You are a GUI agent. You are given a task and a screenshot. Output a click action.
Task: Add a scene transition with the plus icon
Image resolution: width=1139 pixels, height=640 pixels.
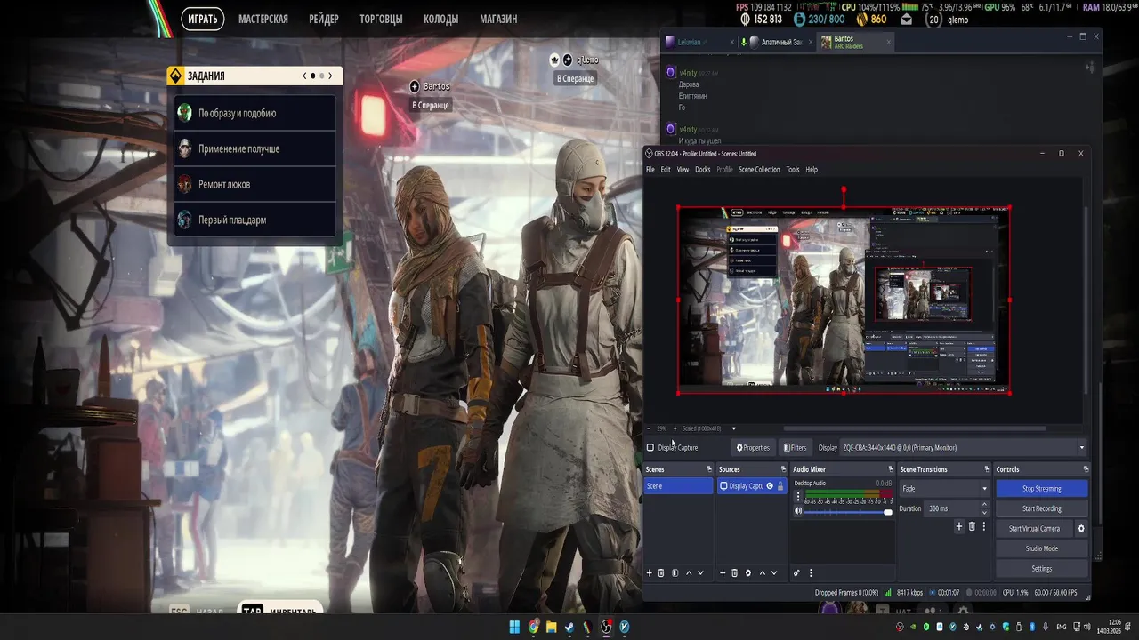959,526
